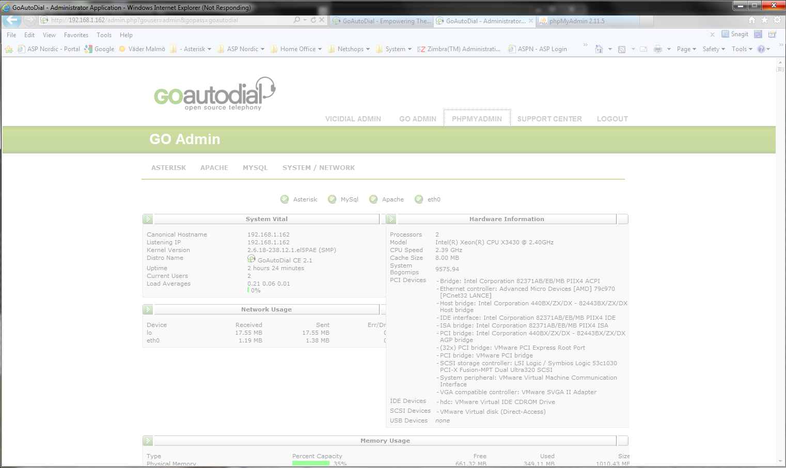Open the SUPPORT CENTER link

[x=549, y=119]
